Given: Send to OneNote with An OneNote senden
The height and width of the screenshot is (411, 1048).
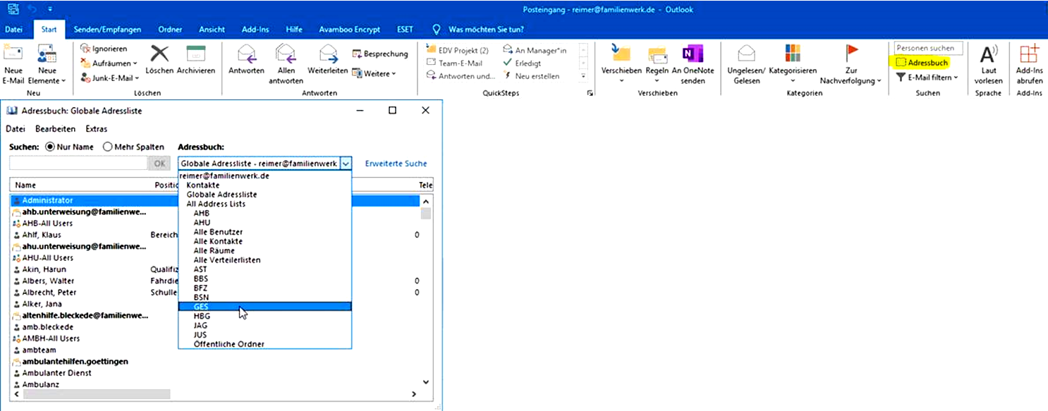Looking at the screenshot, I should coord(693,63).
